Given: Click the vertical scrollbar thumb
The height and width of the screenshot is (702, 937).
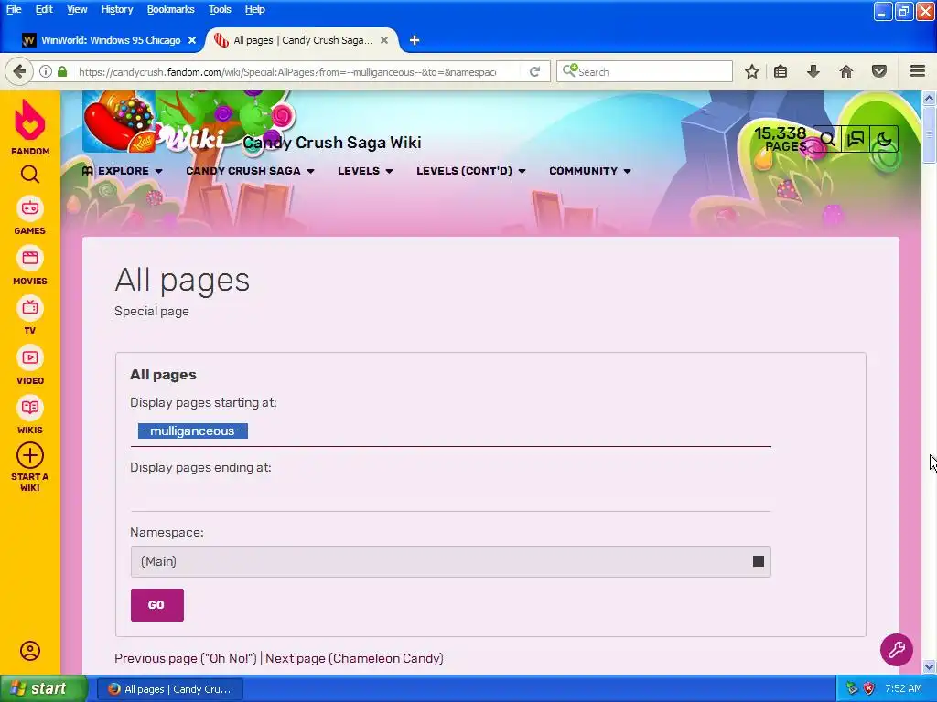Looking at the screenshot, I should (929, 133).
